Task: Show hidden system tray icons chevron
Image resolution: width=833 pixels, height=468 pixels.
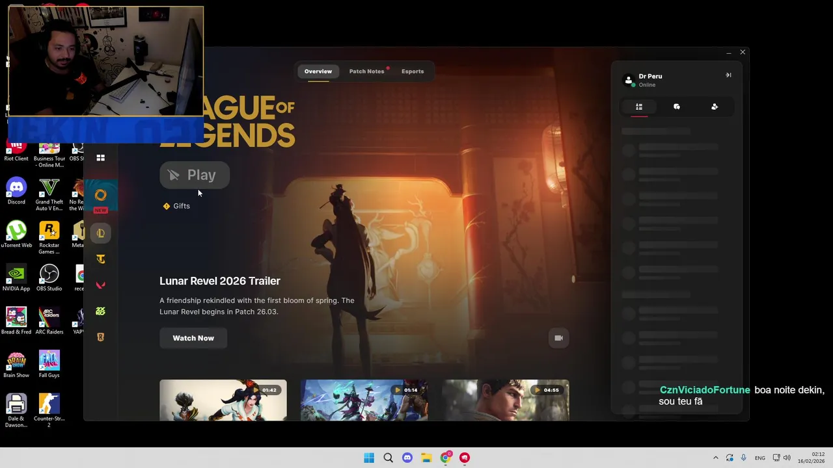Action: (716, 458)
